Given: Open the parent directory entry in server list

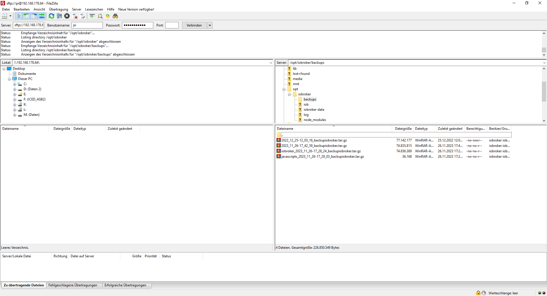Looking at the screenshot, I should click(394, 135).
